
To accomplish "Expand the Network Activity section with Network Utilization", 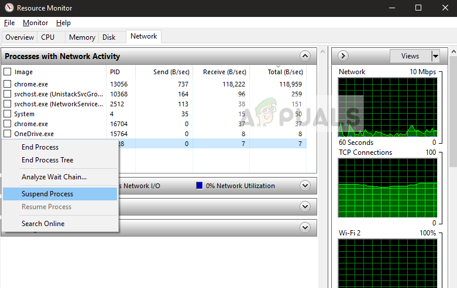I will pyautogui.click(x=305, y=186).
